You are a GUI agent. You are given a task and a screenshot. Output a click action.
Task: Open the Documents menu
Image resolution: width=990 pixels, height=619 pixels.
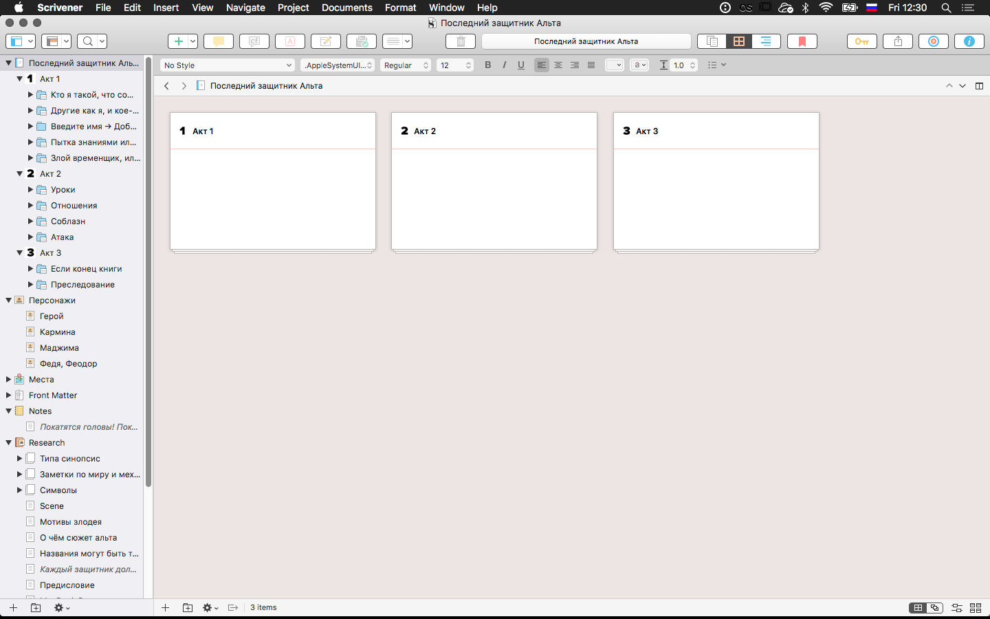click(x=346, y=8)
